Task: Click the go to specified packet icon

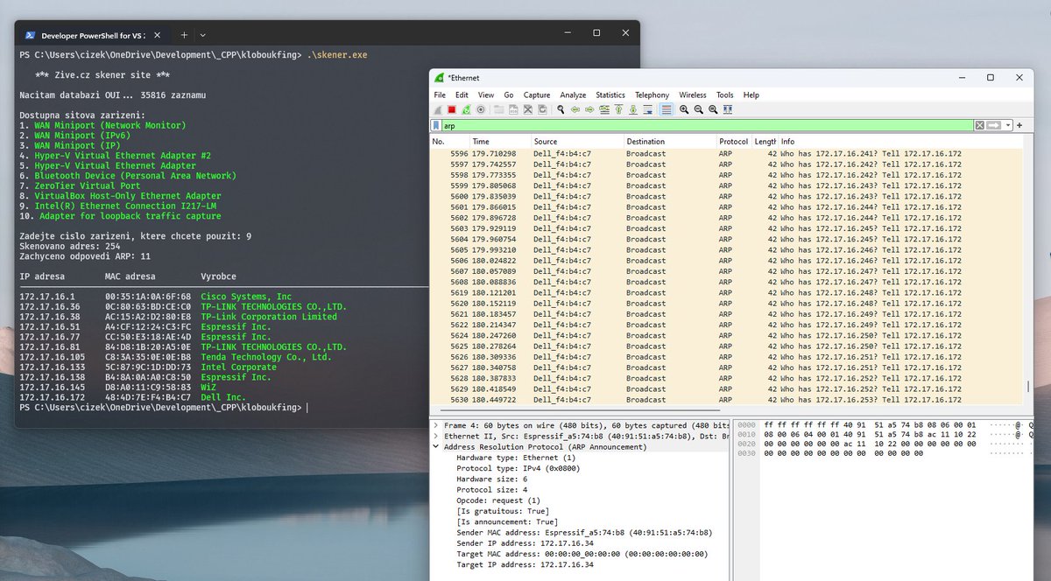Action: 603,109
